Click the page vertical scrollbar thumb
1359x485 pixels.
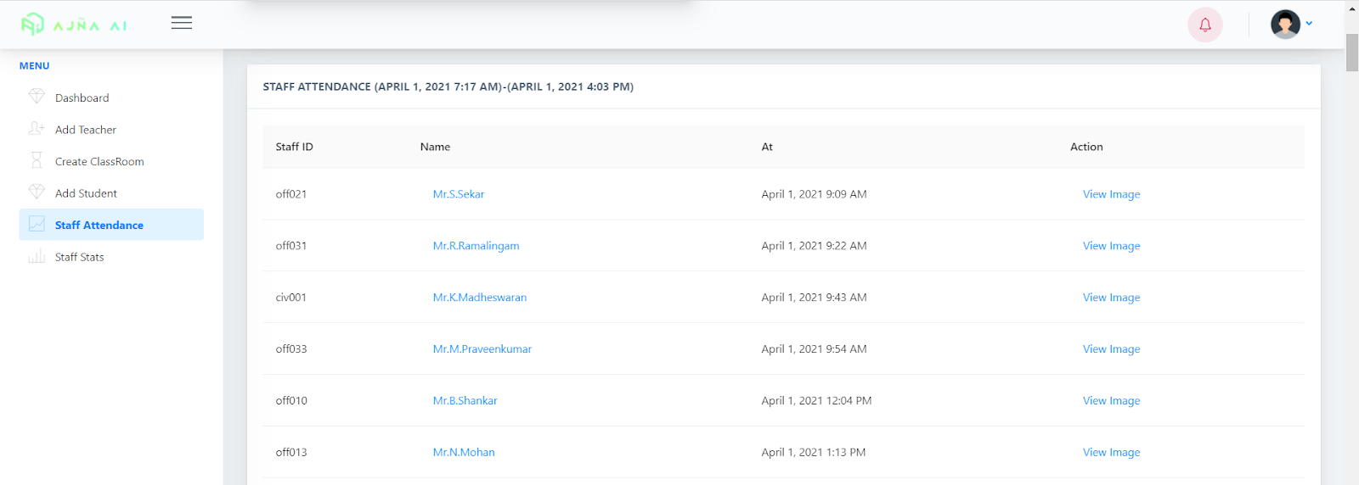[1352, 53]
